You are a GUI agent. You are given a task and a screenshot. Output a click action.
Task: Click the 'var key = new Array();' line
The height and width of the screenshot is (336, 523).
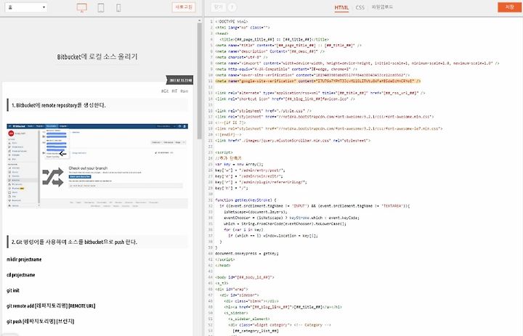click(239, 164)
